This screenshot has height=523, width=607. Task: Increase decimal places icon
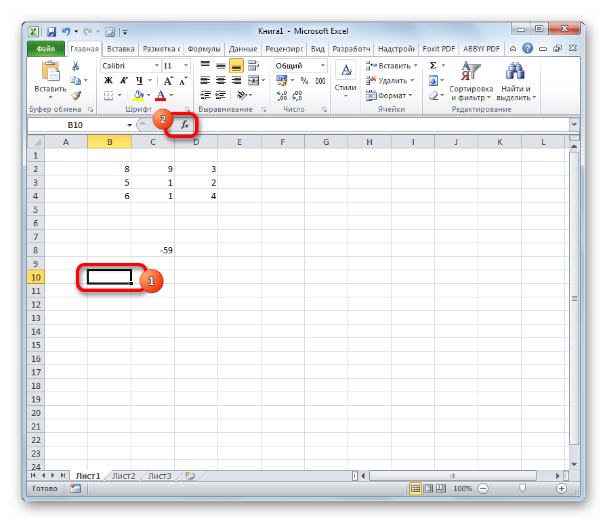(281, 96)
